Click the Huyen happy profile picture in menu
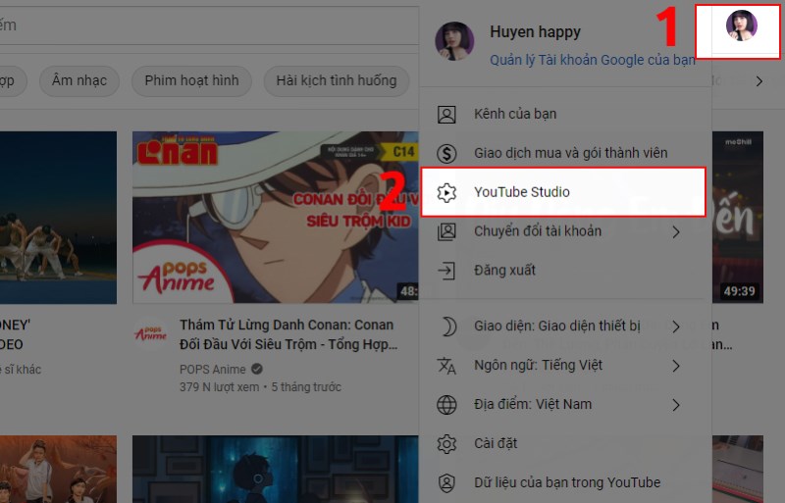785x503 pixels. click(x=454, y=41)
